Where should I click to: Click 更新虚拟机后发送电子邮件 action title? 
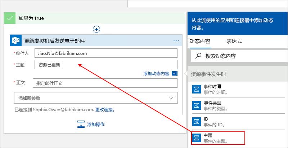point(54,41)
